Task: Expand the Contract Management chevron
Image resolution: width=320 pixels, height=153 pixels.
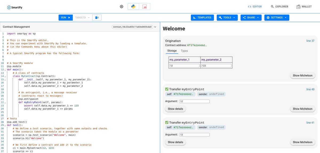Action: pos(155,27)
